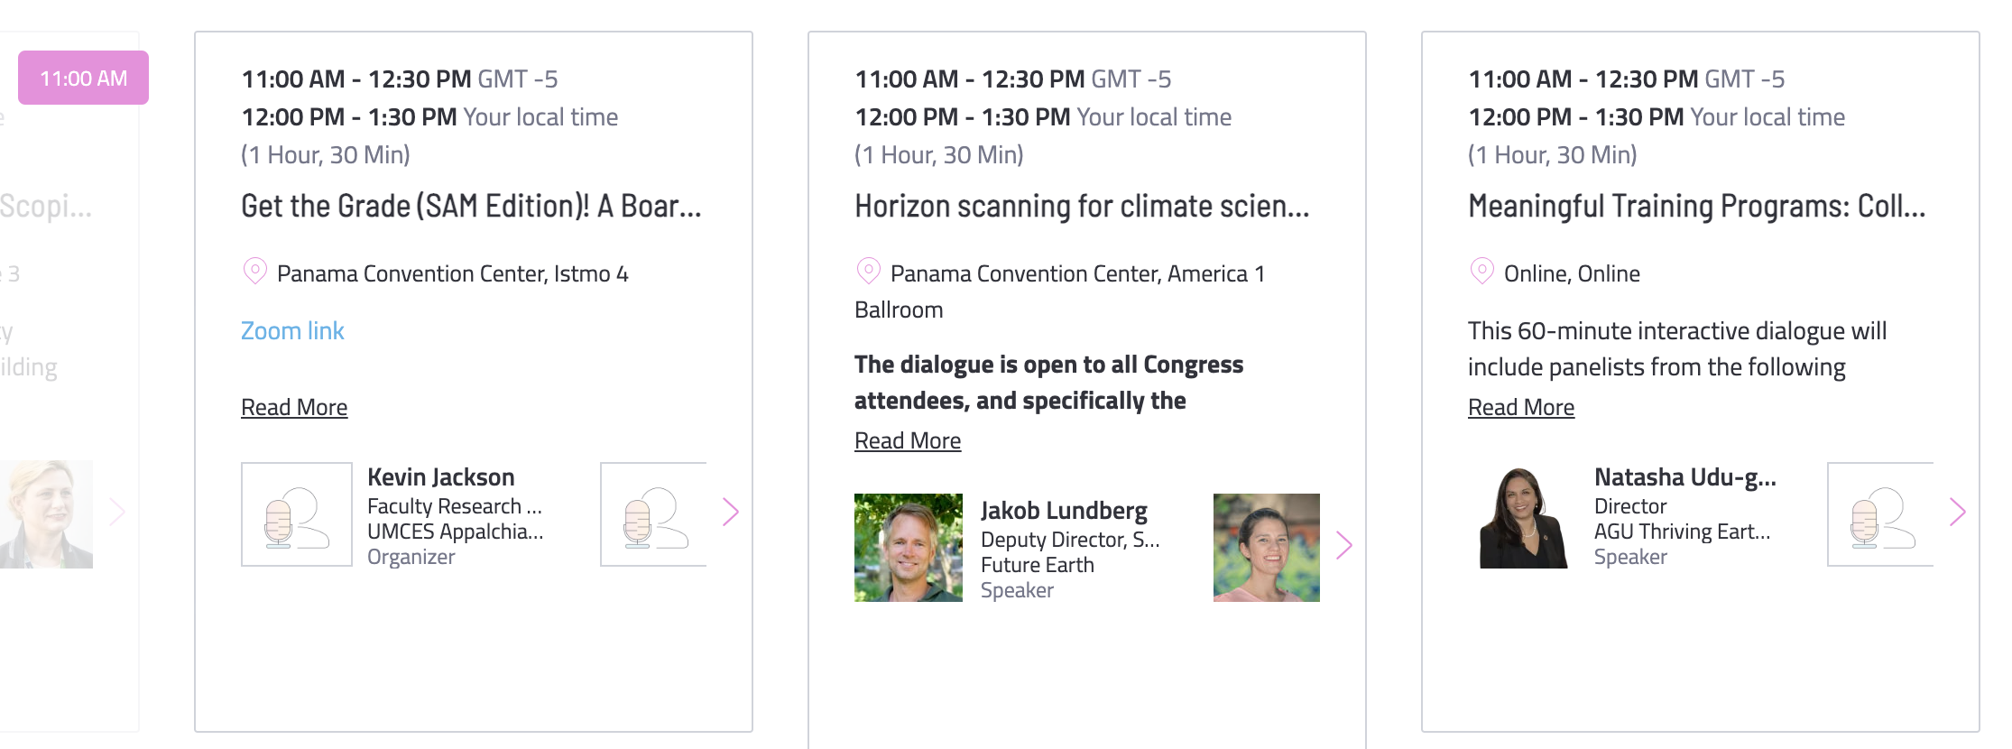Click the woman's photo next to Jakob Lundberg
The width and height of the screenshot is (2012, 749).
(x=1267, y=548)
